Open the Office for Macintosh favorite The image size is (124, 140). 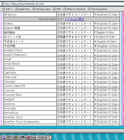(74, 9)
